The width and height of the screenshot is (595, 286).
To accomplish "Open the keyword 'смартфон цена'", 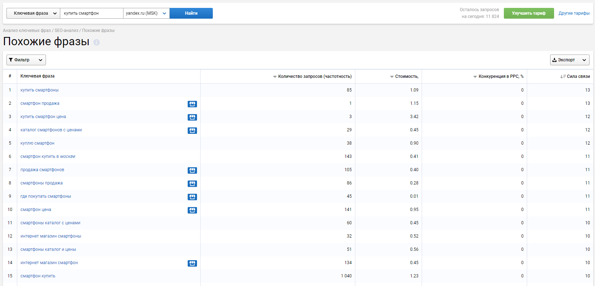I will [36, 210].
